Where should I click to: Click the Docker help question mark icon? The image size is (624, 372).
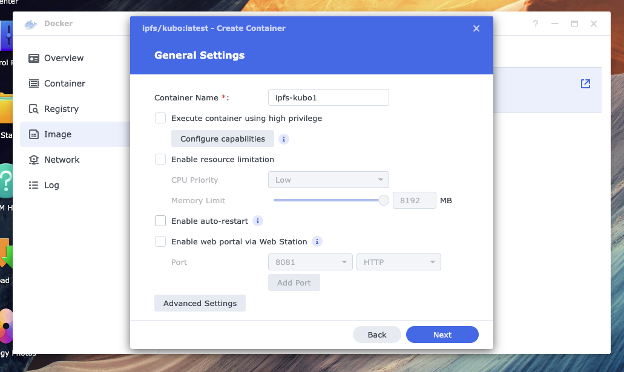coord(536,24)
